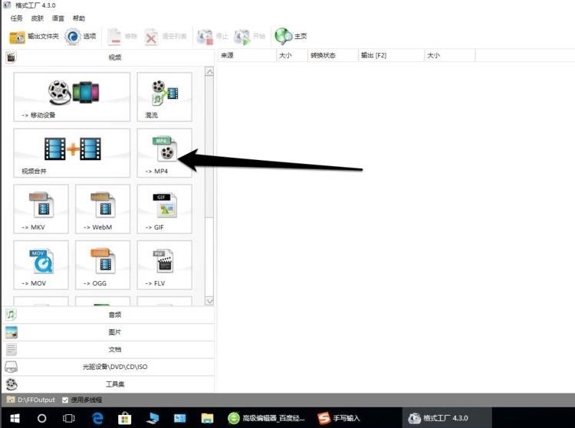Click the 停止 toolbar button

[x=212, y=36]
